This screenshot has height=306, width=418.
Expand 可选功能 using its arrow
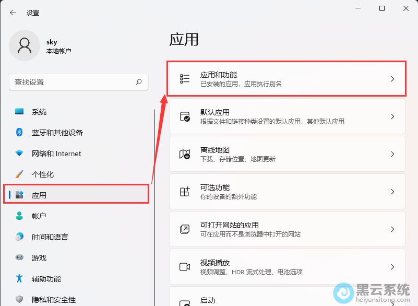[392, 191]
